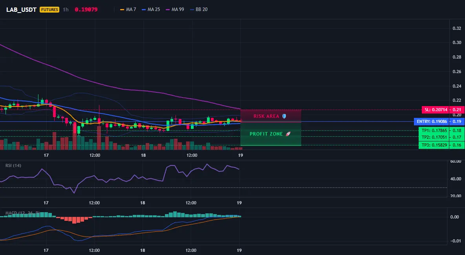The width and height of the screenshot is (465, 255).
Task: Select the TP2: 0.17051 target label
Action: [x=434, y=137]
